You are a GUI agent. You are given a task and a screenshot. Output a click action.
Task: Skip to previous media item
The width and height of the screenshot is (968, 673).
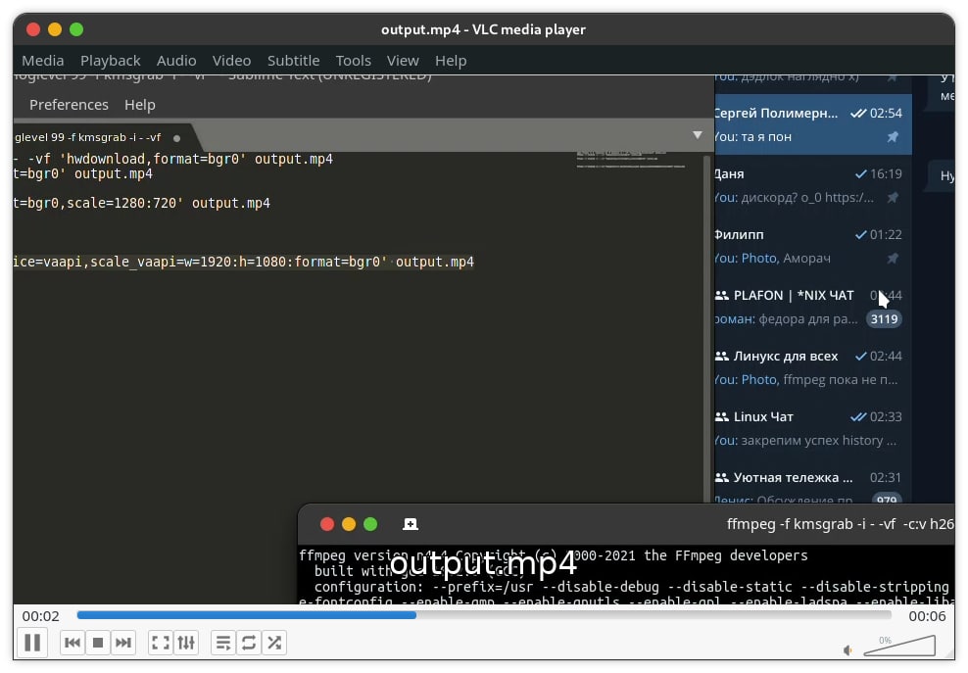(73, 643)
